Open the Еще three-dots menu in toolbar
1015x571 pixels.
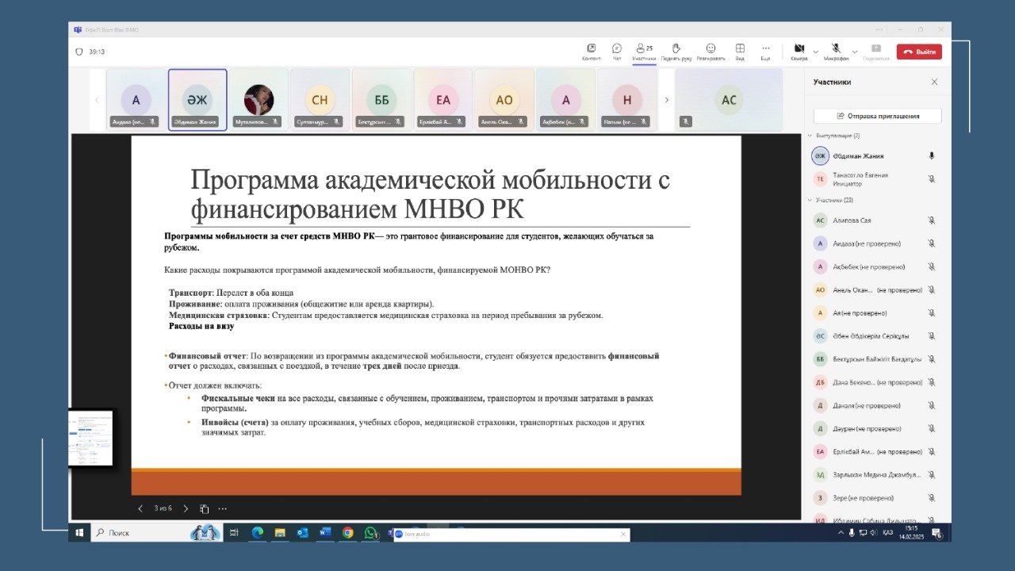[765, 52]
